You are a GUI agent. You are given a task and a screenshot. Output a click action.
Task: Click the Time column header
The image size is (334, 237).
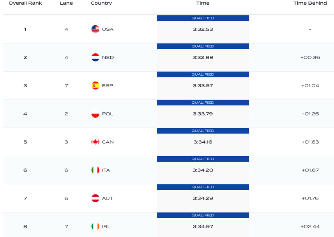pyautogui.click(x=203, y=3)
